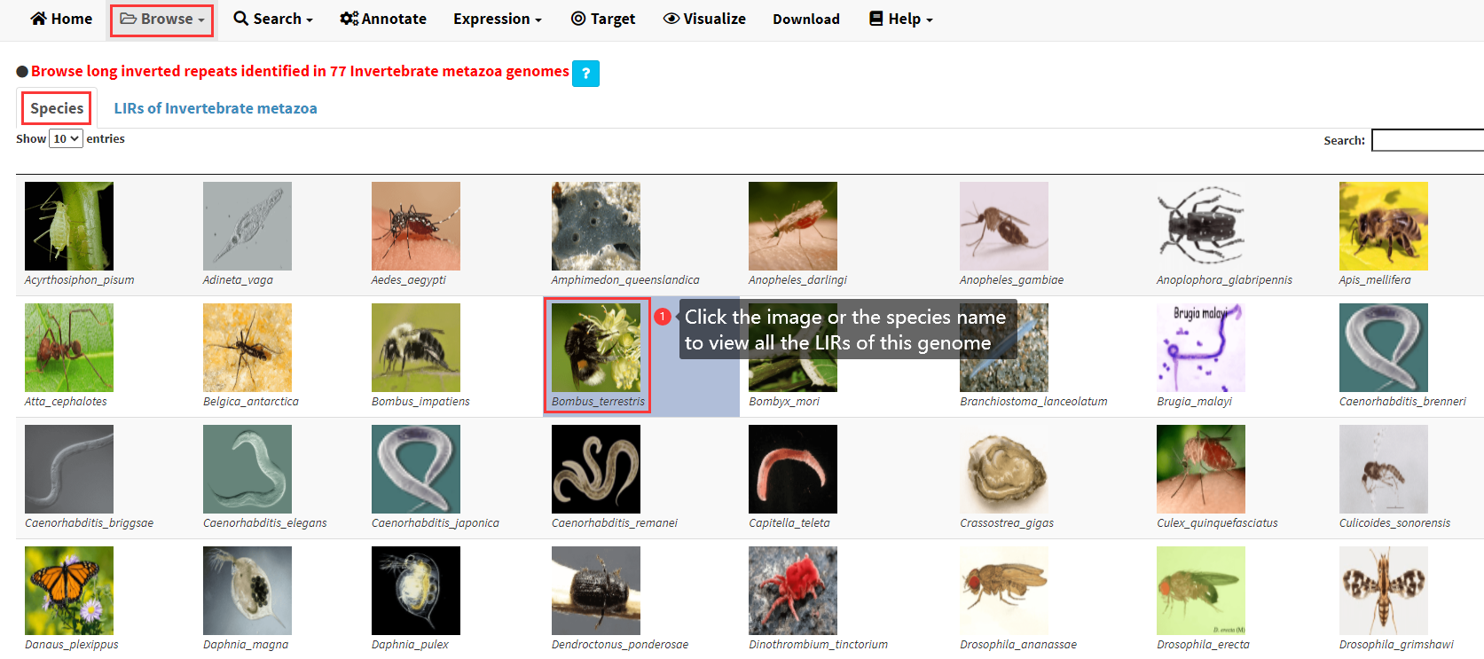The width and height of the screenshot is (1484, 659).
Task: Expand the Search dropdown menu
Action: click(273, 19)
